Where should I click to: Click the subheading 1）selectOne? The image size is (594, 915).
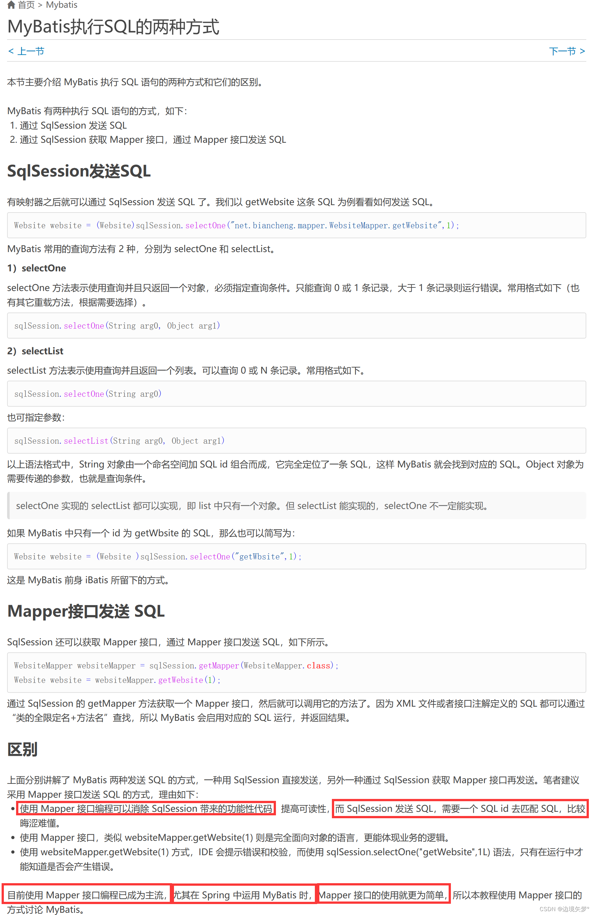click(37, 268)
